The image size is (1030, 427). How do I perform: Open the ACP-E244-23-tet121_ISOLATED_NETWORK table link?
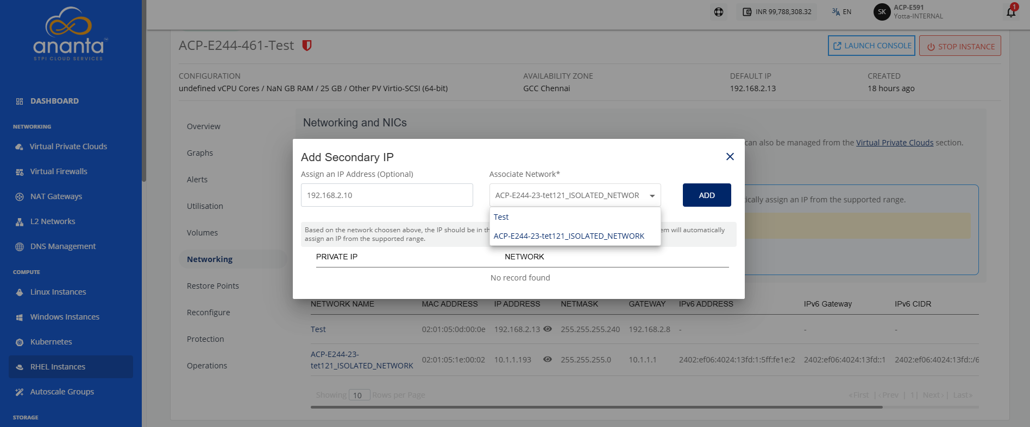coord(362,360)
